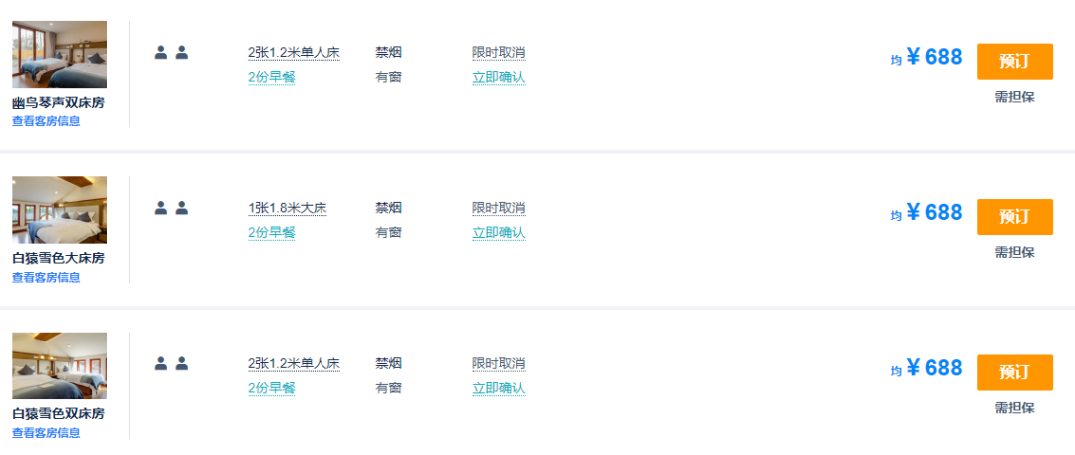This screenshot has height=455, width=1075.
Task: Click 2张1.2米单人床 in 幽鸟琴声双床房 row
Action: coord(294,53)
